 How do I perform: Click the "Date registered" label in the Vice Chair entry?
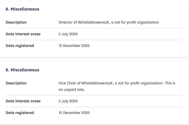20,113
